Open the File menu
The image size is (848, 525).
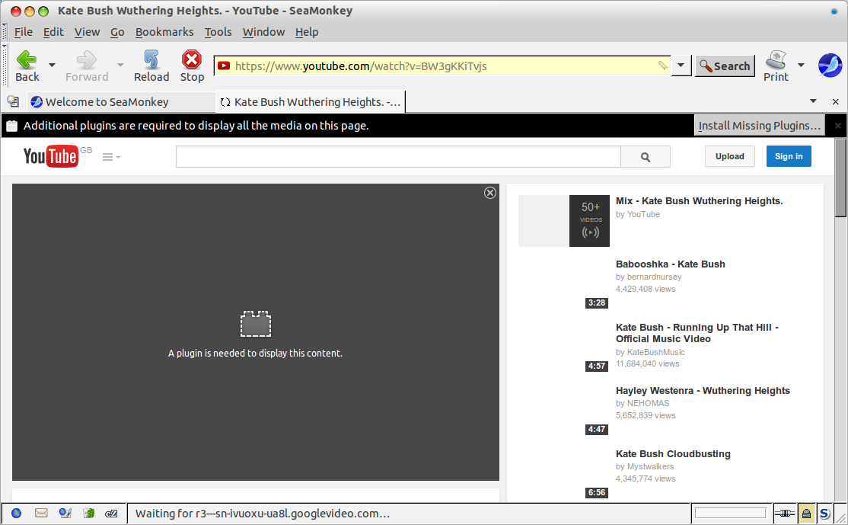[24, 32]
